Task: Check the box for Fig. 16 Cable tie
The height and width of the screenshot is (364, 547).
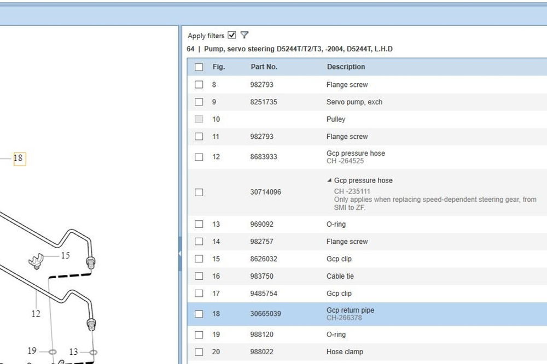Action: click(199, 277)
